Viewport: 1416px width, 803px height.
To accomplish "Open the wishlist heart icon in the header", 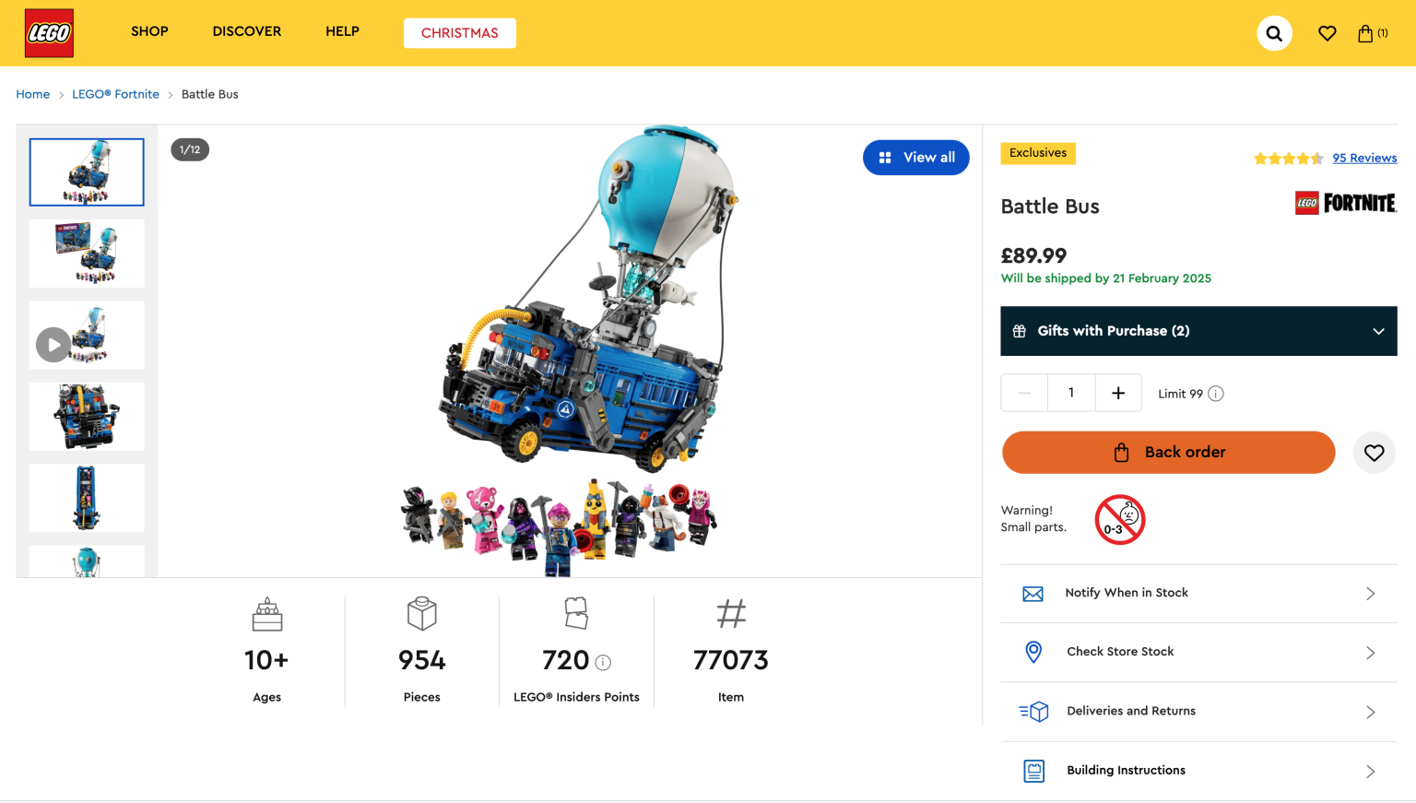I will pos(1327,33).
